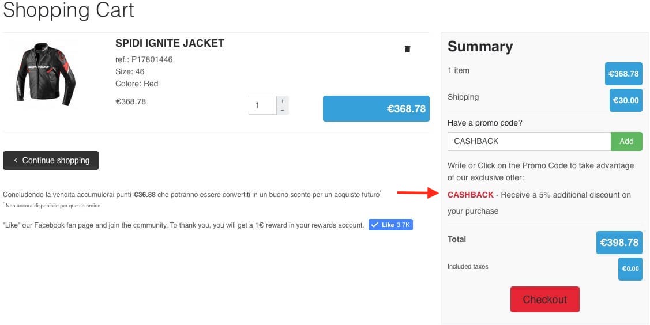This screenshot has width=650, height=325.
Task: Click the Shopping Cart page heading
Action: (x=69, y=10)
